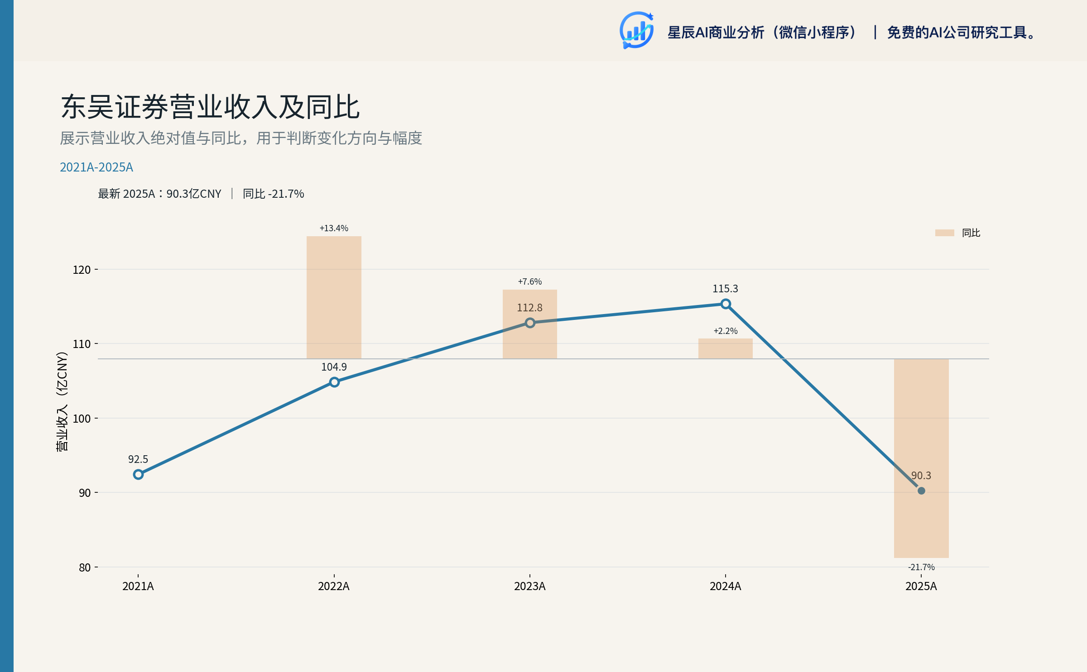Click the 2021A x-axis label
The width and height of the screenshot is (1087, 672).
138,586
